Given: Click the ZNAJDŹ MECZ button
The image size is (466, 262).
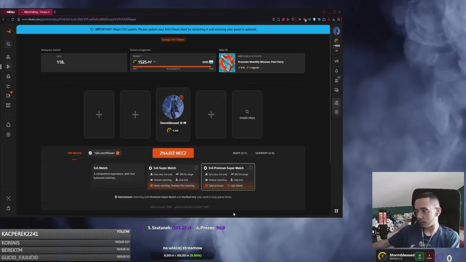Looking at the screenshot, I should pyautogui.click(x=173, y=153).
